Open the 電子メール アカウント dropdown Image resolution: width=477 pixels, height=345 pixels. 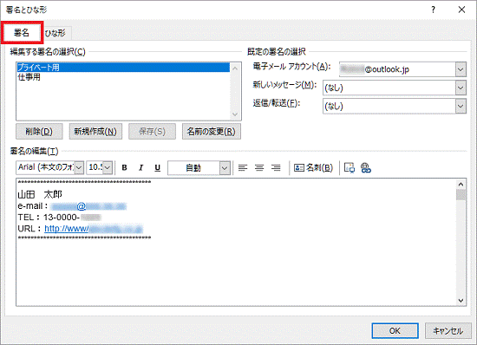pos(461,69)
